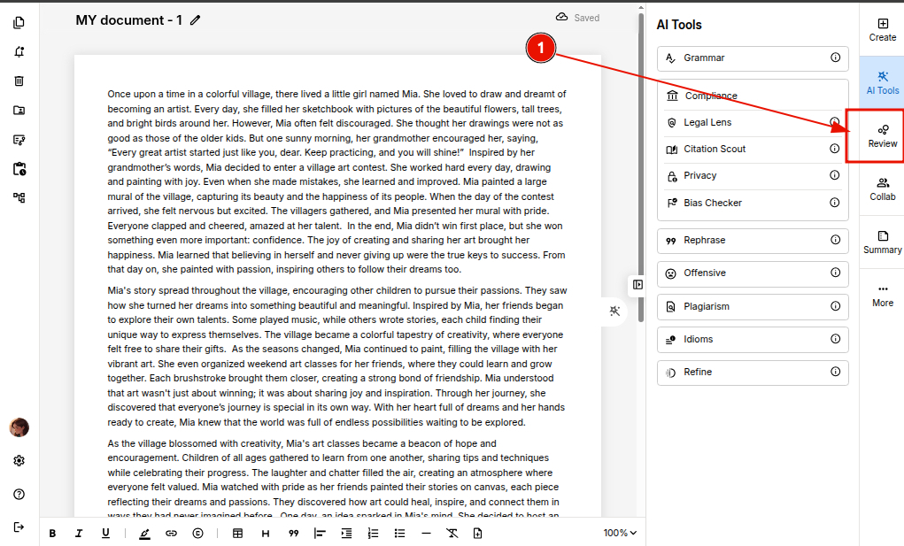904x546 pixels.
Task: Click the pencil to rename document title
Action: tap(195, 20)
